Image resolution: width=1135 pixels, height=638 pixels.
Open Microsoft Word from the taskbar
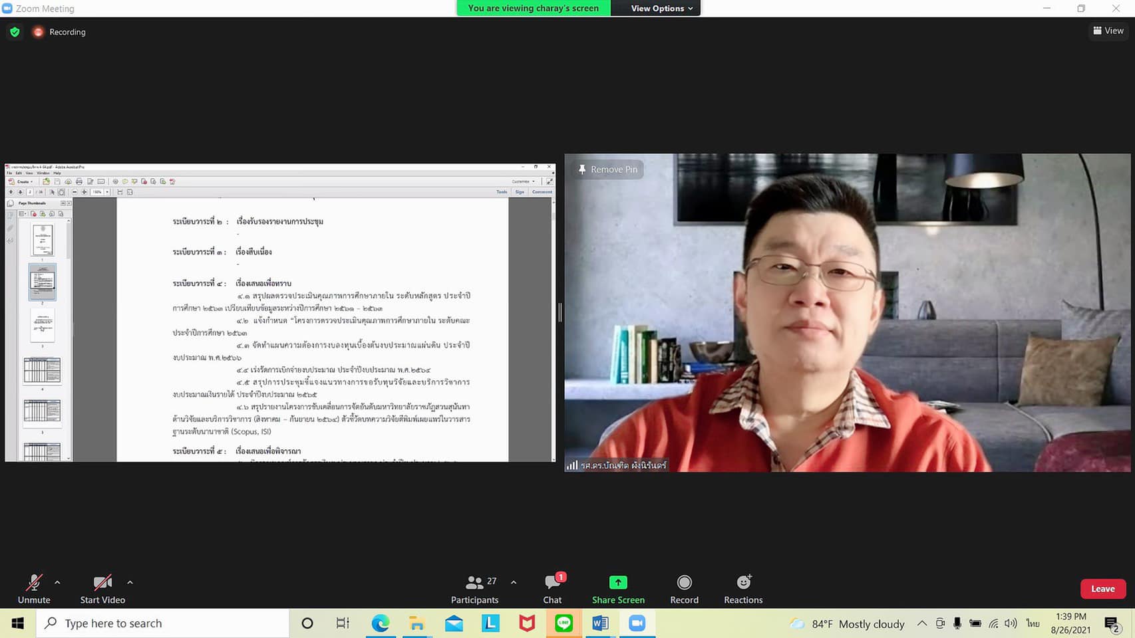(x=600, y=623)
